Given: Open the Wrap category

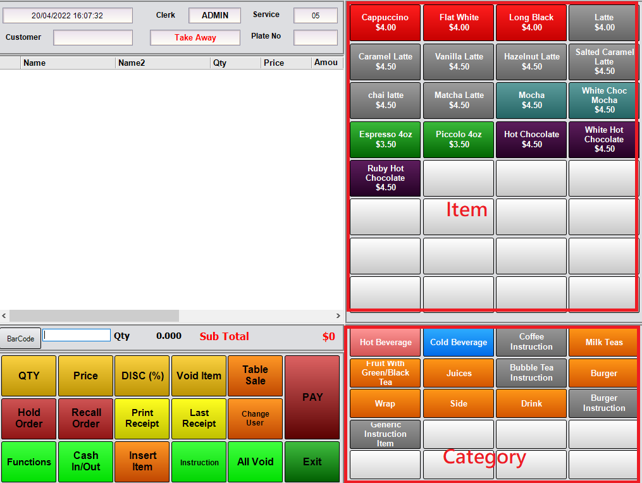Looking at the screenshot, I should 385,403.
